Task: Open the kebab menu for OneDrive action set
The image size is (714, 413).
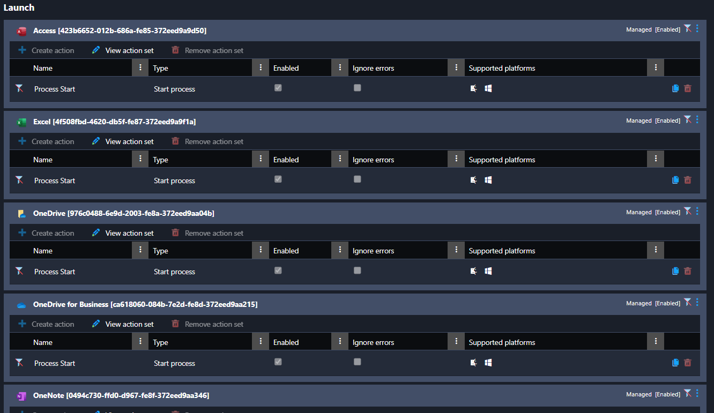Action: click(x=697, y=211)
